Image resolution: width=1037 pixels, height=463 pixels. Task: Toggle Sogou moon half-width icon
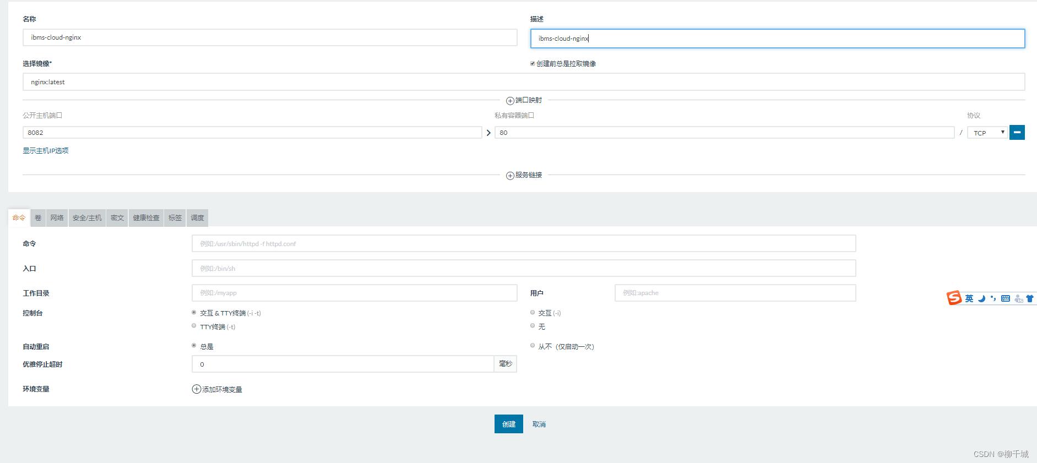coord(981,298)
